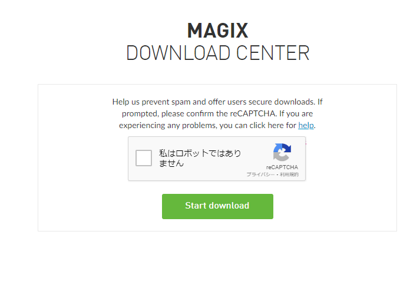Select the 'ません' second line of captcha label
The width and height of the screenshot is (410, 282).
pos(171,163)
